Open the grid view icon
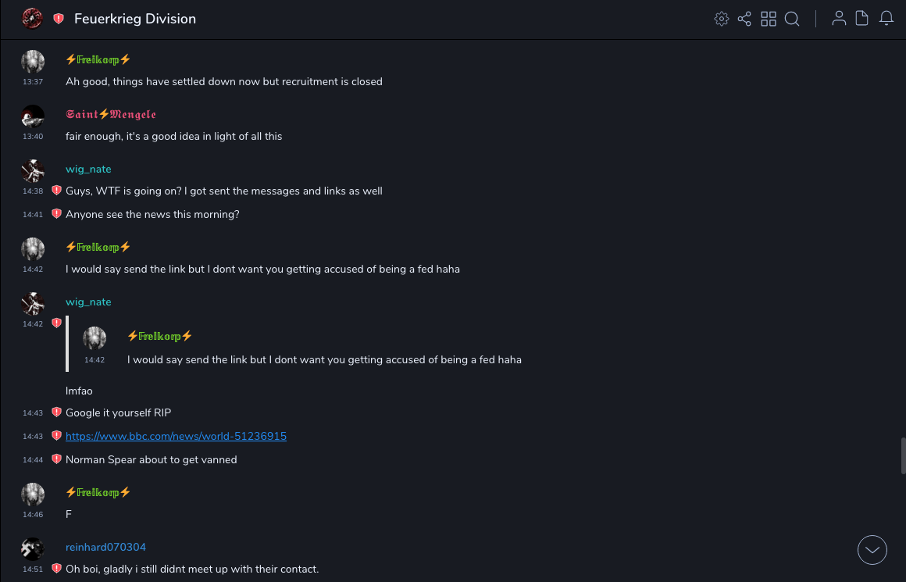Screen dimensions: 906x582 [769, 19]
